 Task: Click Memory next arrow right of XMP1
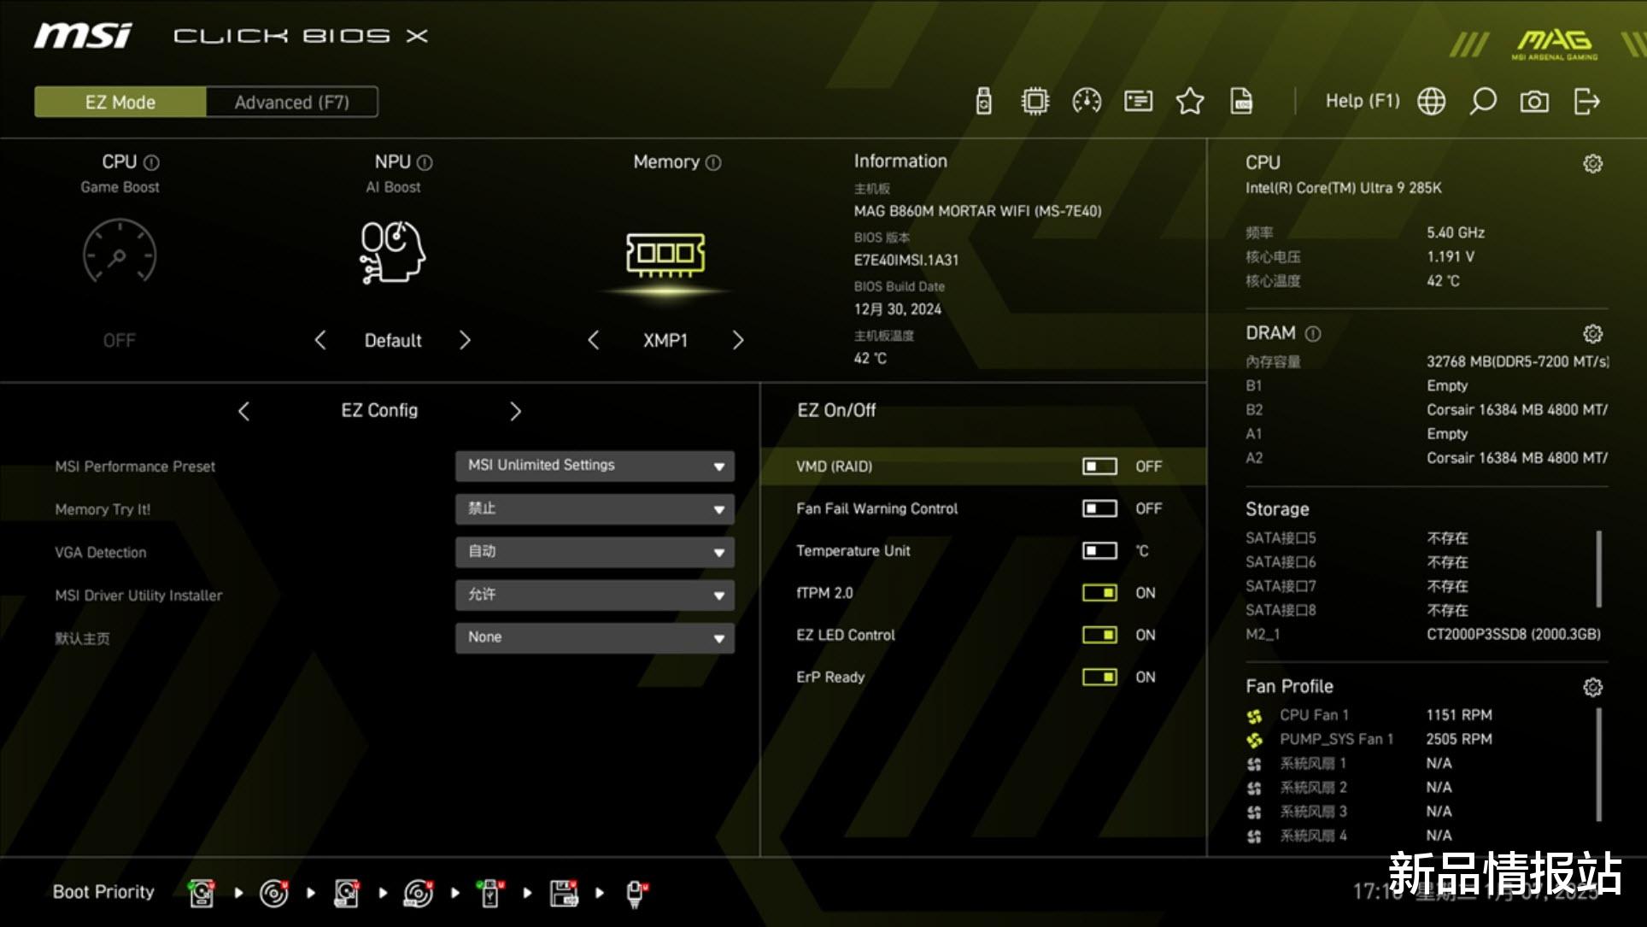(x=738, y=340)
